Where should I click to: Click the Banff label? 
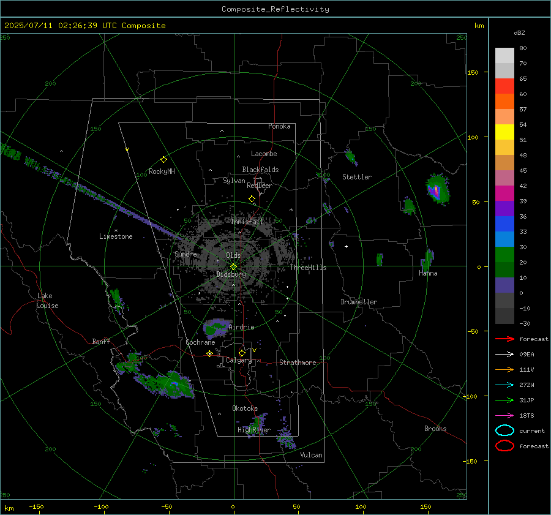101,342
